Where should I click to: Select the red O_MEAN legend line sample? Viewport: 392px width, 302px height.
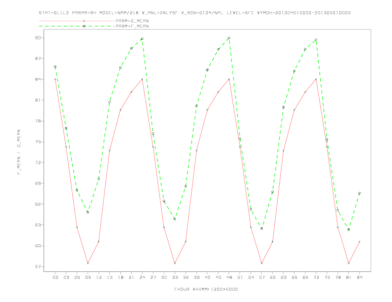click(77, 21)
